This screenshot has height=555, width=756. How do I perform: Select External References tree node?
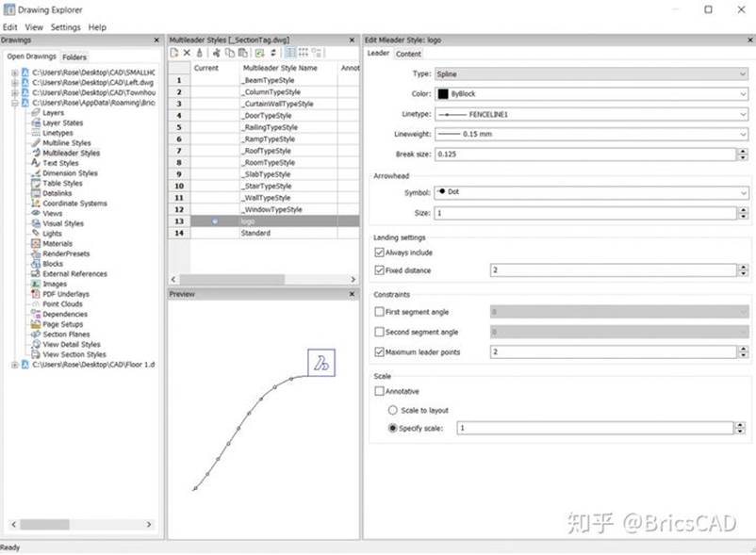[74, 274]
